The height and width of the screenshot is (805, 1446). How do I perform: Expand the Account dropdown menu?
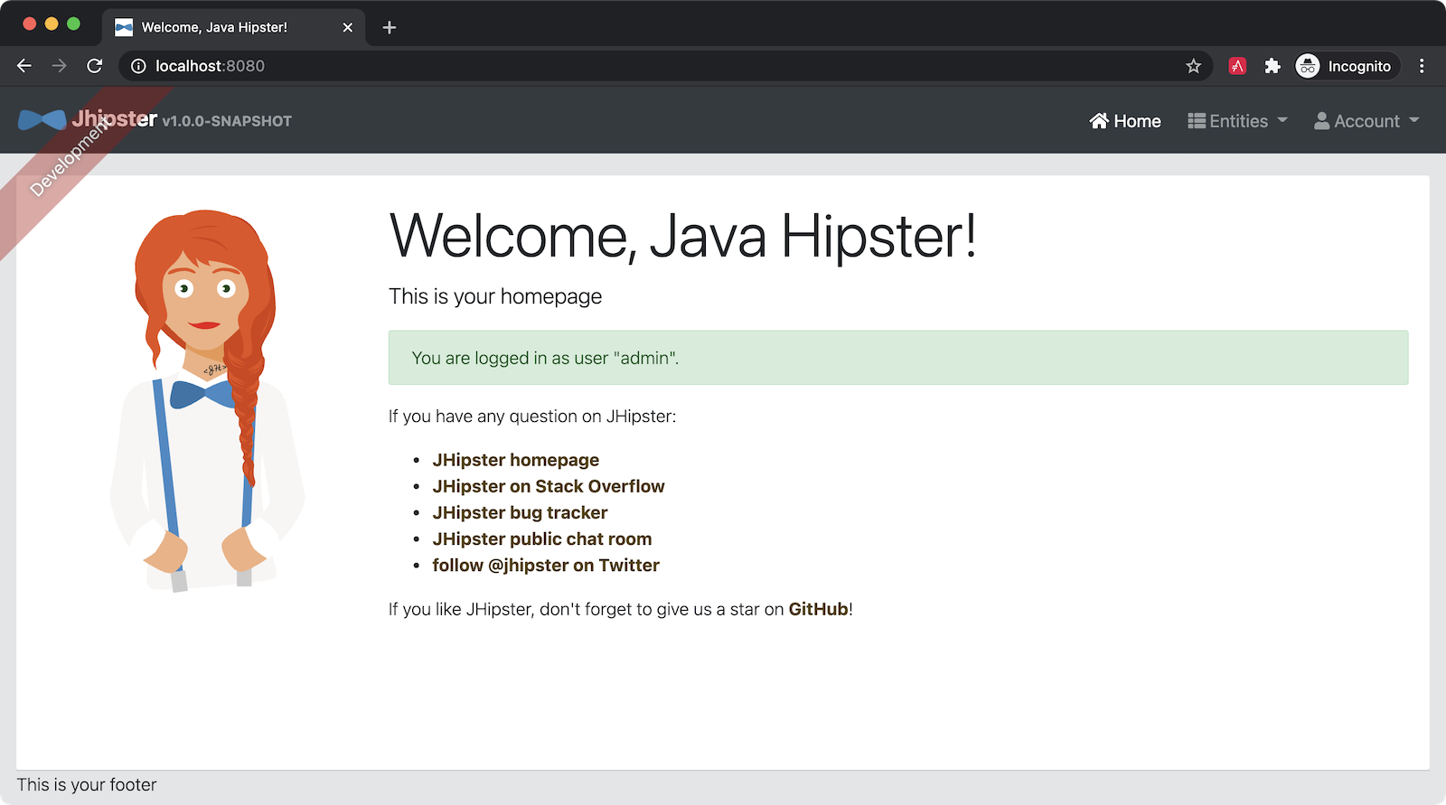point(1366,121)
